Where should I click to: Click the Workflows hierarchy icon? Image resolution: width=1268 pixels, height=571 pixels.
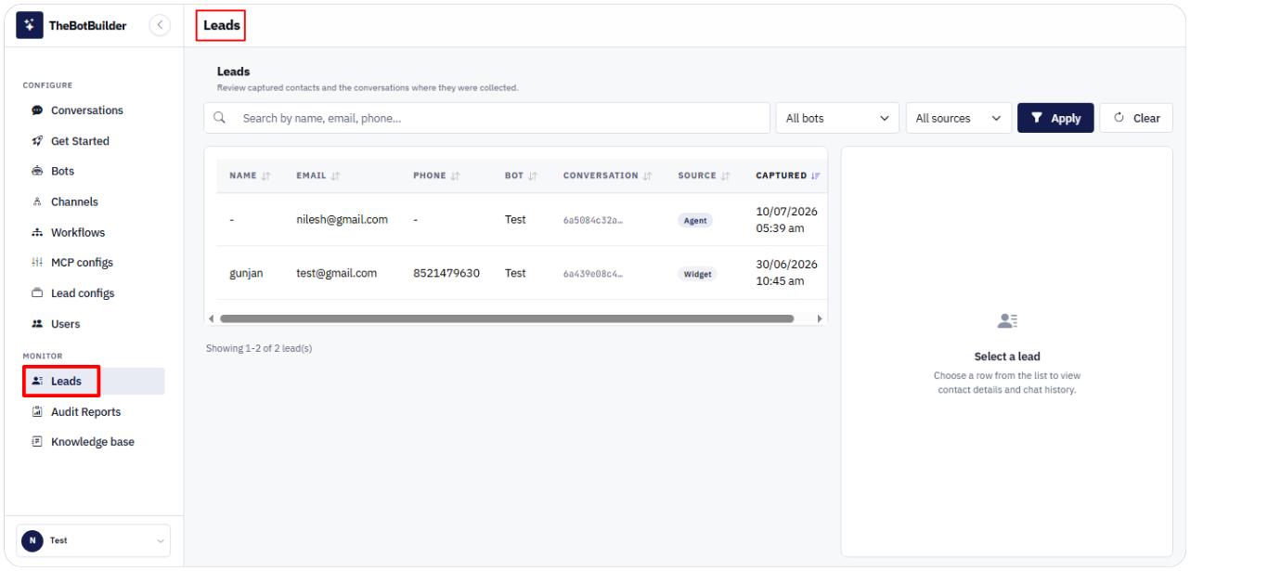[37, 232]
